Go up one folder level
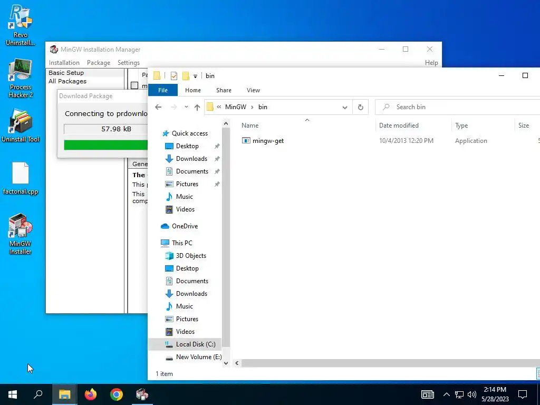 pos(197,107)
